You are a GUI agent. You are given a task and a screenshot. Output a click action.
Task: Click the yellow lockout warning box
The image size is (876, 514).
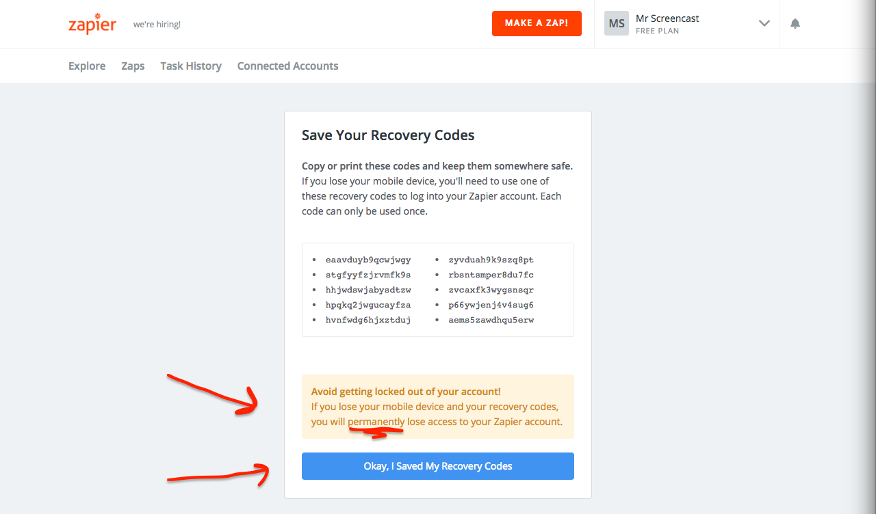437,406
